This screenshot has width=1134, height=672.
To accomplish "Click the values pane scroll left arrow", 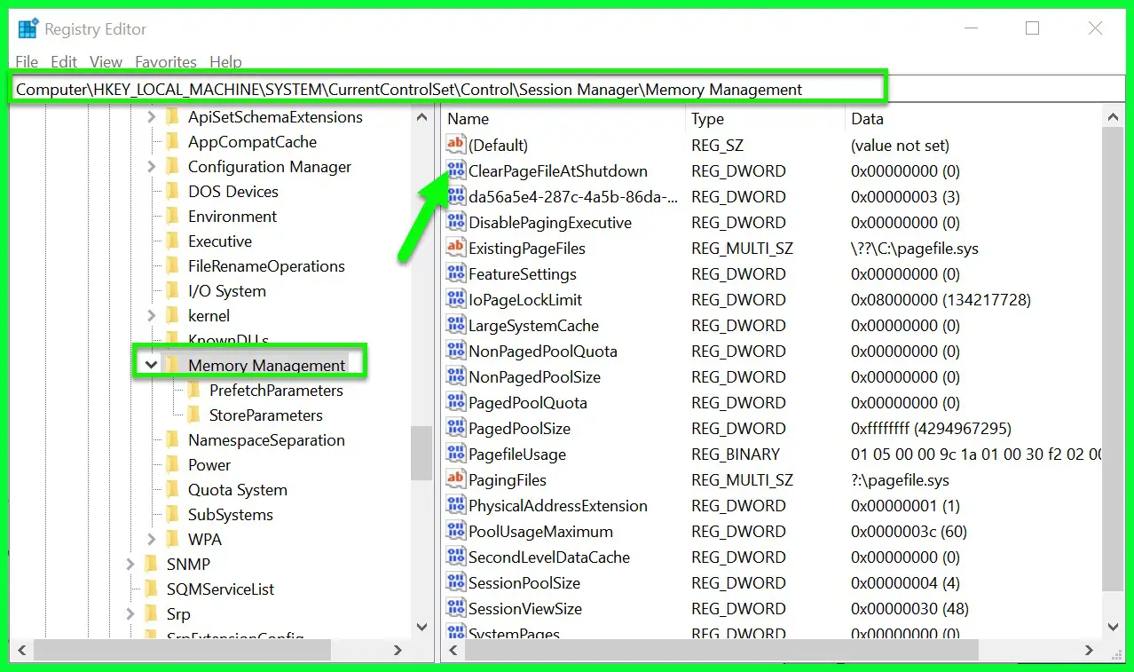I will click(x=453, y=651).
